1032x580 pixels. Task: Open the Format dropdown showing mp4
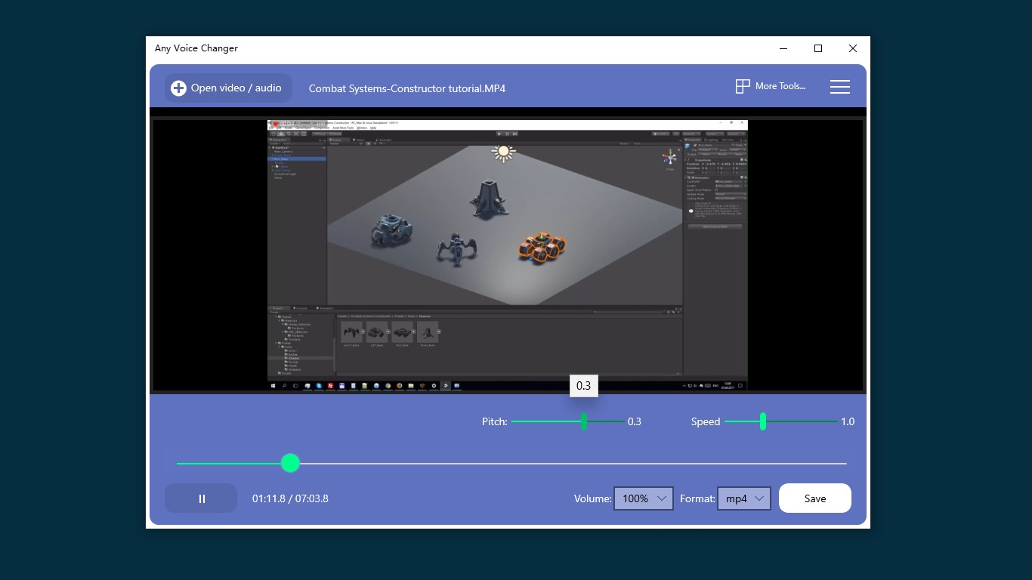743,498
